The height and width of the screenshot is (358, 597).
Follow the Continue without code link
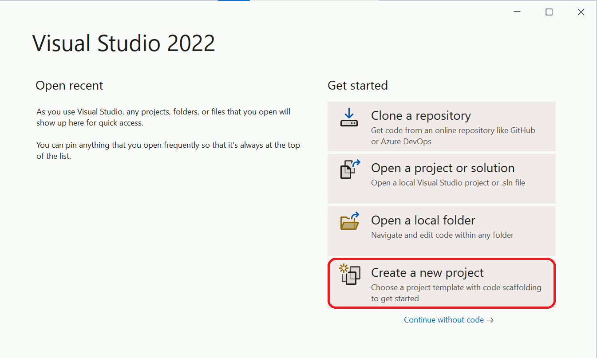click(x=443, y=320)
